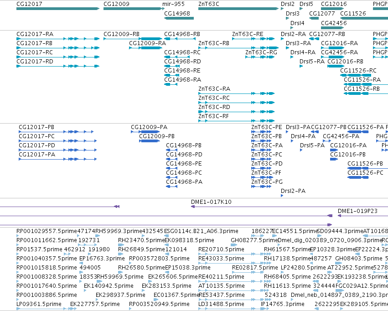Open transcript CG12017-RD
This screenshot has width=388, height=311.
tap(35, 62)
